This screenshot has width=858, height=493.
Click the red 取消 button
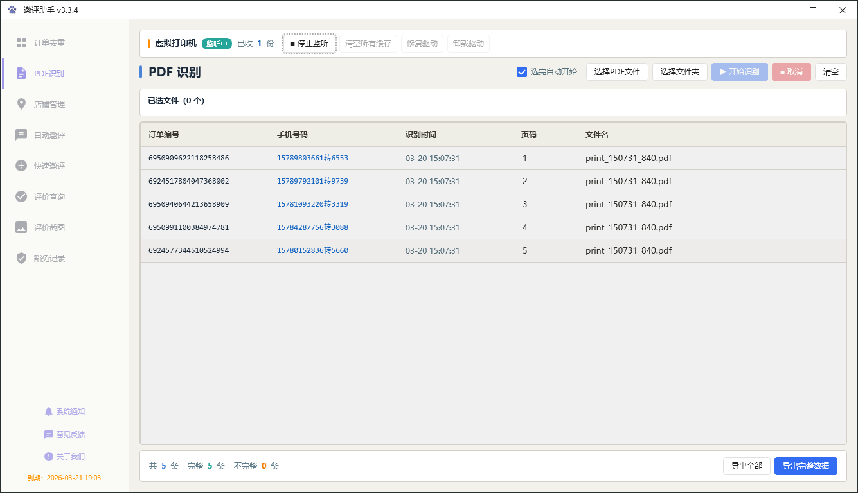(791, 72)
